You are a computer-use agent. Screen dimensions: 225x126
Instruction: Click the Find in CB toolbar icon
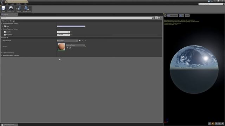click(10, 9)
